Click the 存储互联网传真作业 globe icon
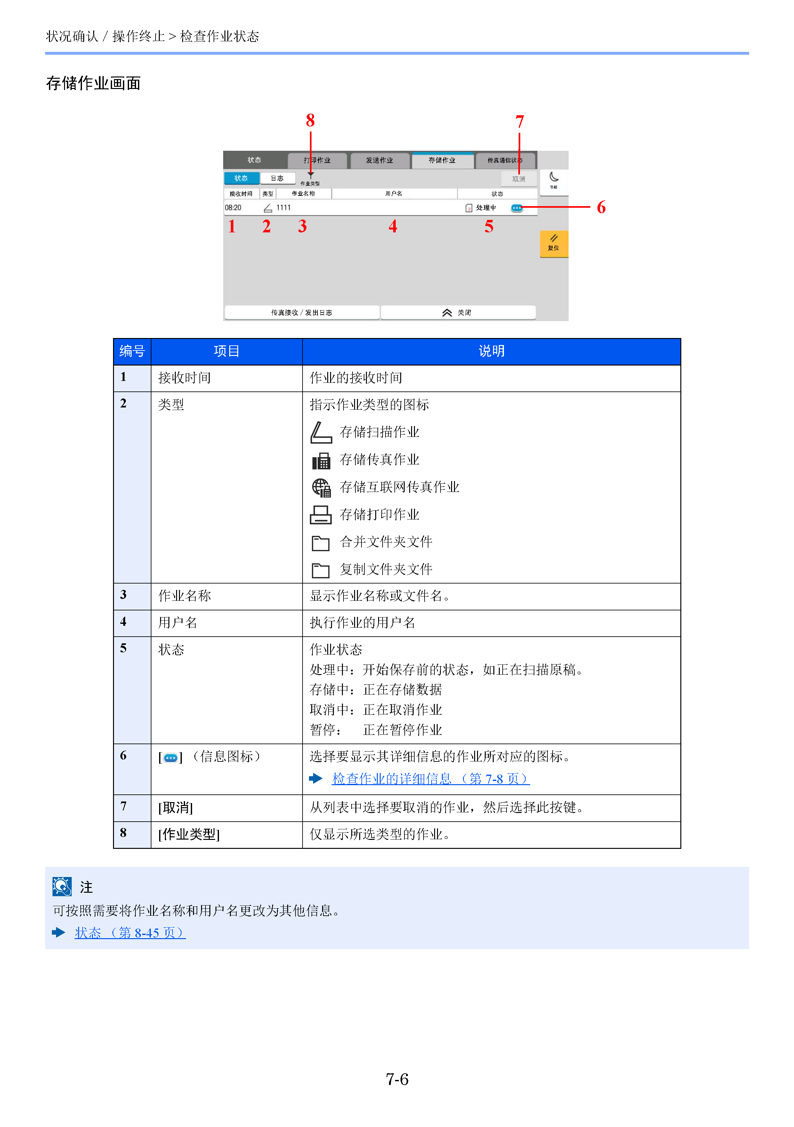This screenshot has height=1127, width=794. pos(321,488)
